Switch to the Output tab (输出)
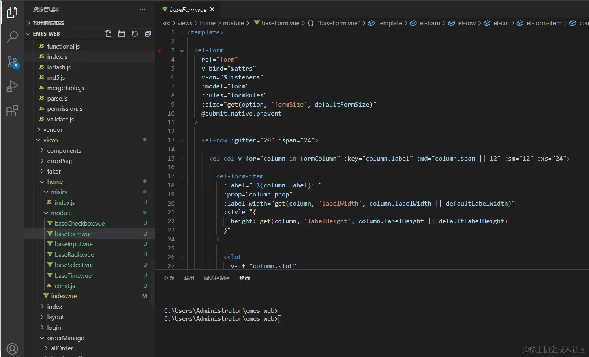Image resolution: width=589 pixels, height=357 pixels. point(189,278)
